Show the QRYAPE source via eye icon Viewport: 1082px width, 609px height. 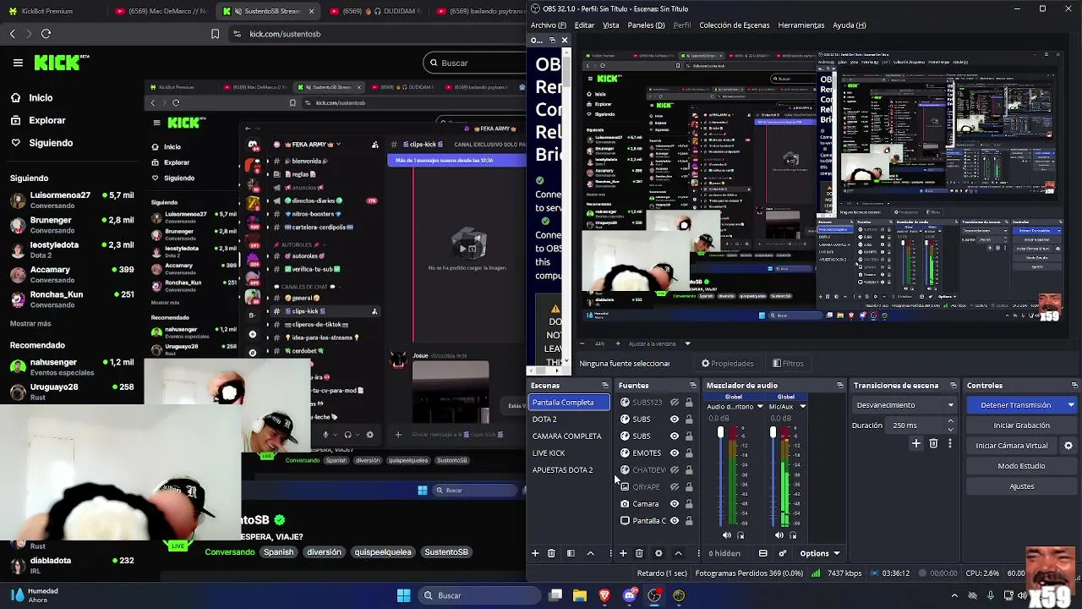675,487
